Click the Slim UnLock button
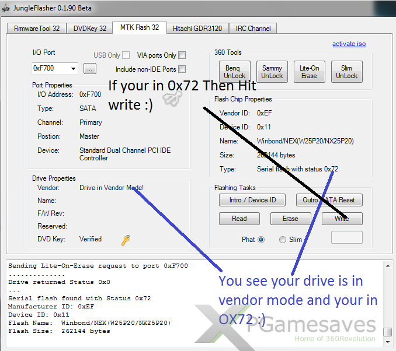Screen dimensions: 396x351 tap(347, 72)
